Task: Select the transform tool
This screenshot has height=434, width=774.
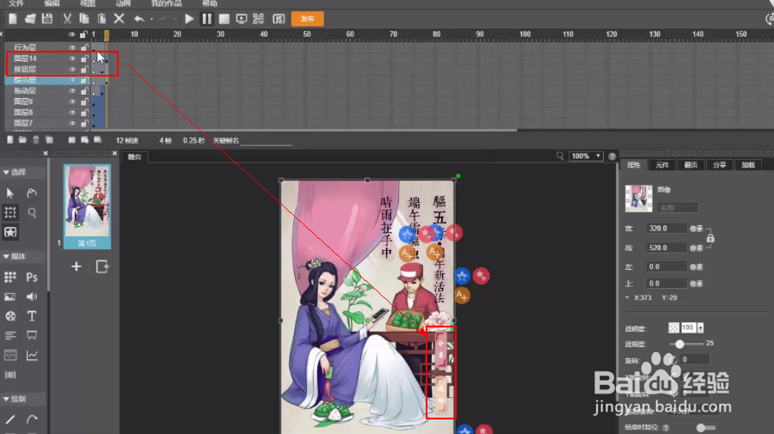Action: (10, 212)
